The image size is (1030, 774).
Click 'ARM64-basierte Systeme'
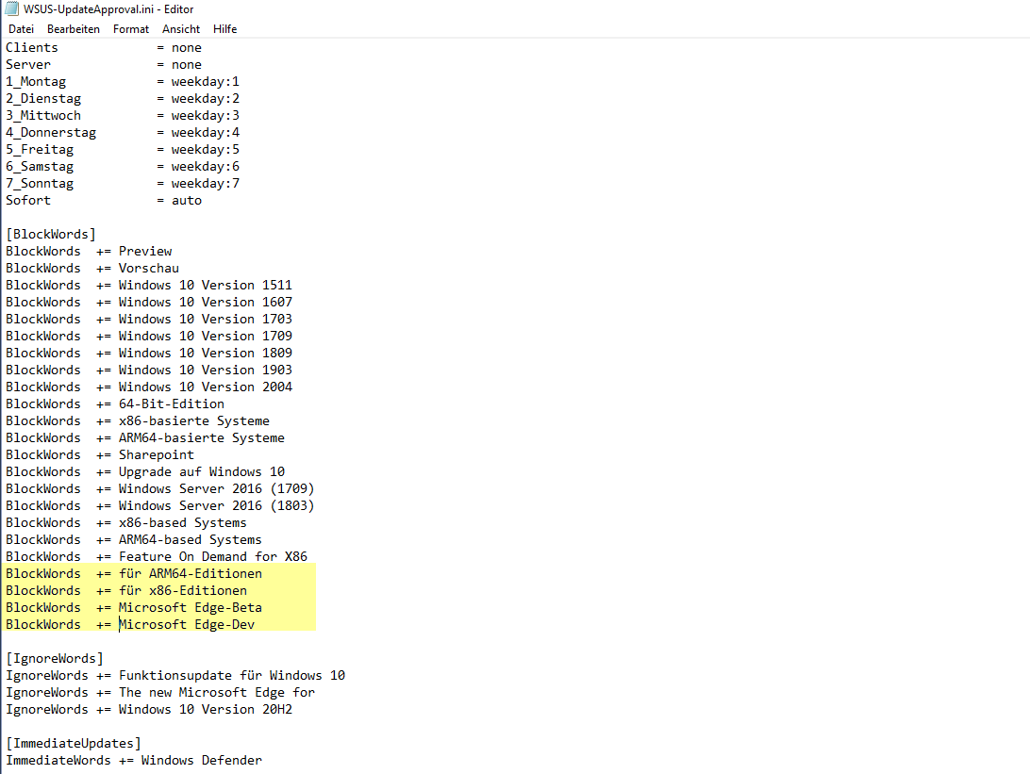point(202,438)
